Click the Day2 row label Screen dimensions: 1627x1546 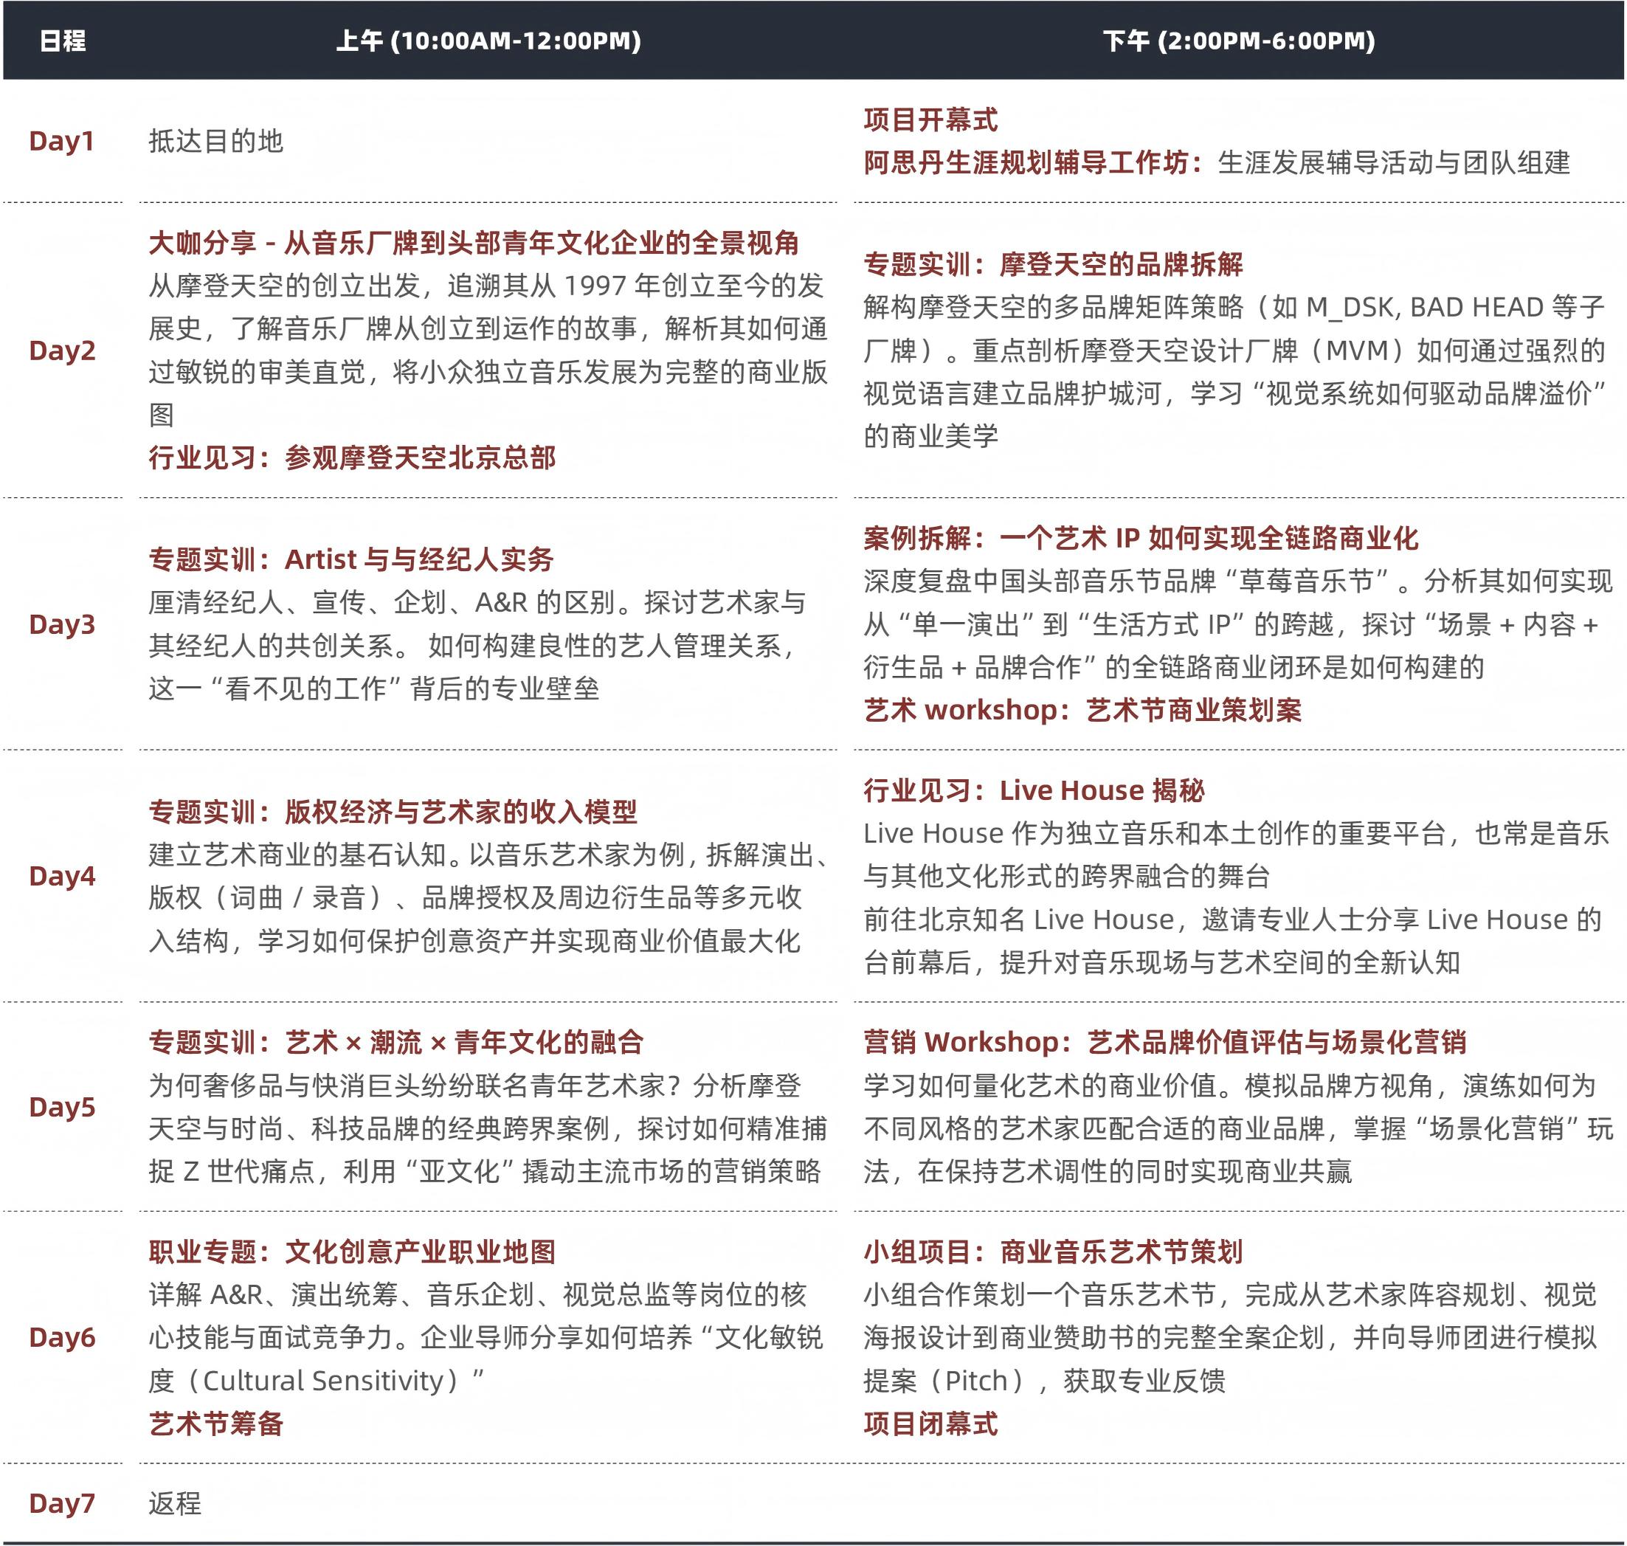tap(62, 351)
